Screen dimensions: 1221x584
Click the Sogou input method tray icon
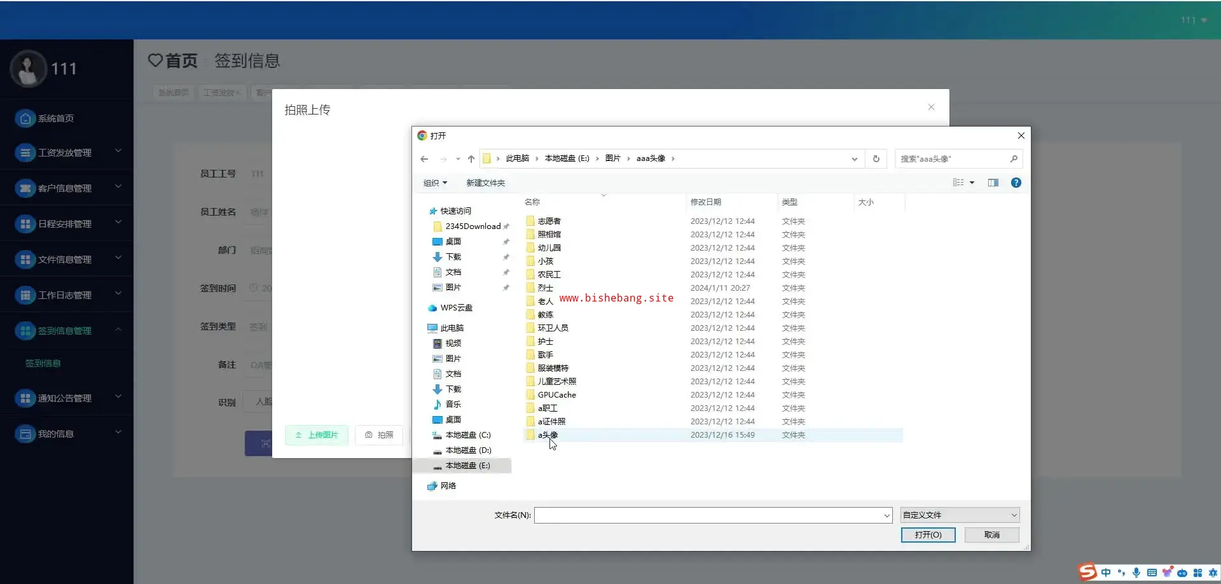click(1087, 572)
